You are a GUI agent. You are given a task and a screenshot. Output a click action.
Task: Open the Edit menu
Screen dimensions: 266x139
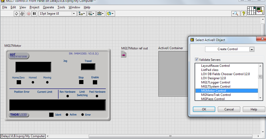point(13,7)
